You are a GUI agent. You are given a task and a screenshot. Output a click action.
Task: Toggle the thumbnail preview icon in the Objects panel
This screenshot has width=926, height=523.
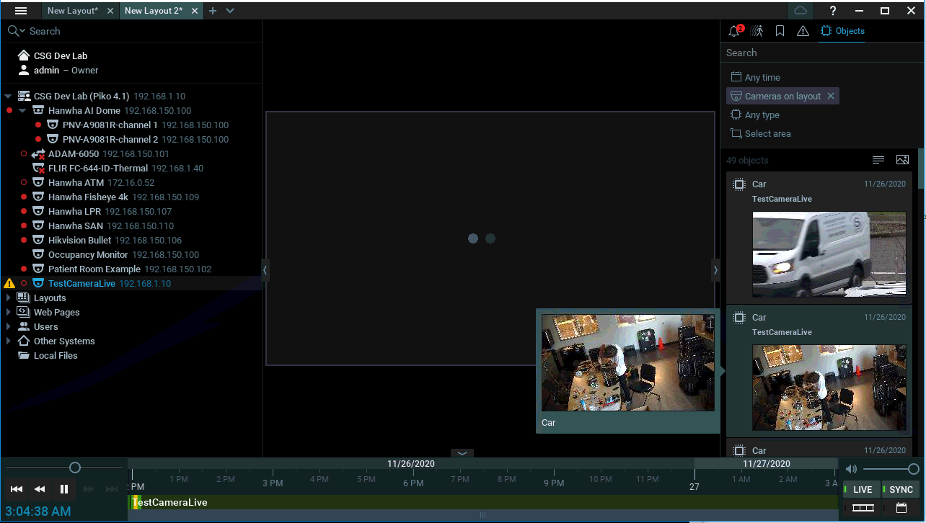[x=902, y=160]
